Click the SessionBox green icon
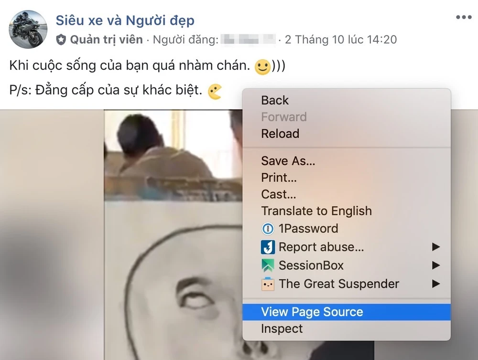This screenshot has width=478, height=360. pyautogui.click(x=268, y=265)
